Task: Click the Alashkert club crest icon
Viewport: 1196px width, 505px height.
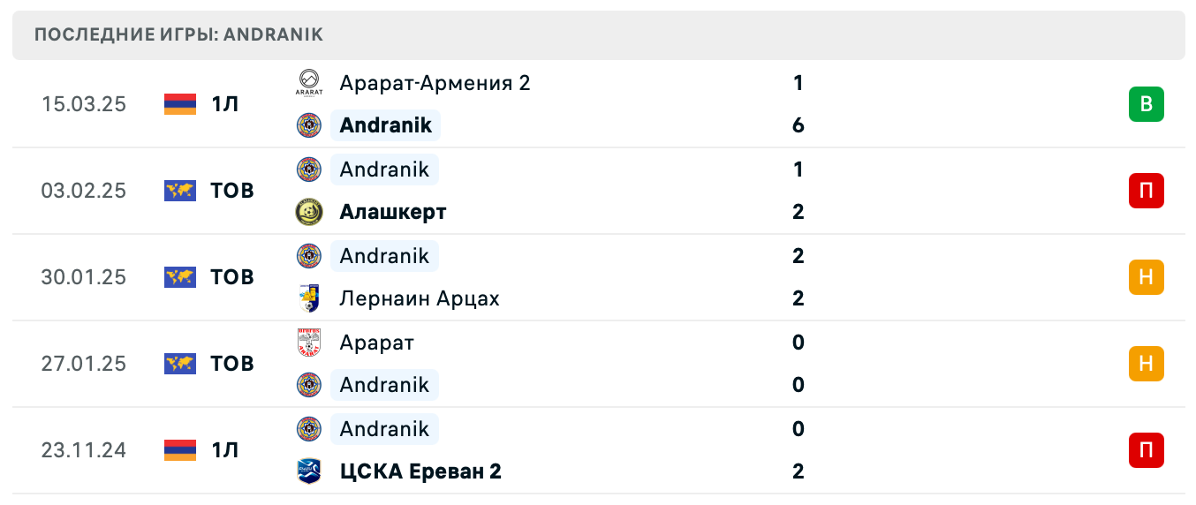Action: [x=309, y=212]
